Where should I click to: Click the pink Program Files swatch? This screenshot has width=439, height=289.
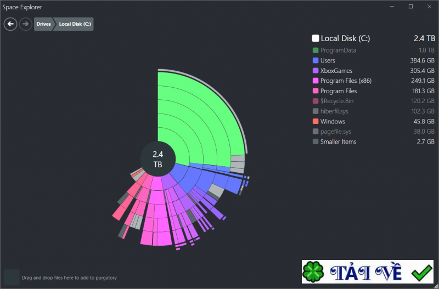point(316,91)
